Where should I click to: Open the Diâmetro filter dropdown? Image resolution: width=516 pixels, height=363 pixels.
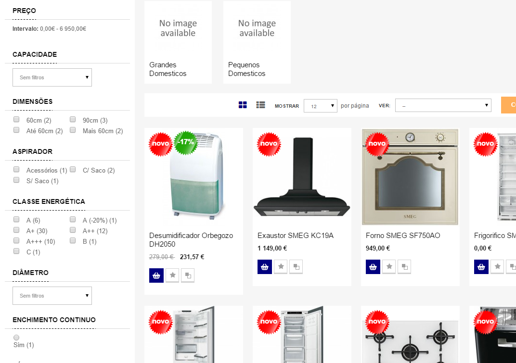point(52,296)
